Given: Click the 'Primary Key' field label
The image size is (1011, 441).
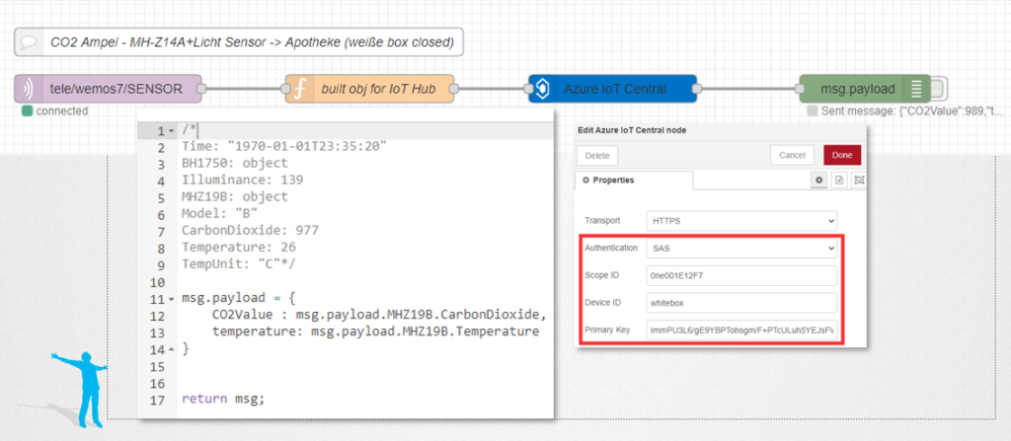Looking at the screenshot, I should click(607, 331).
